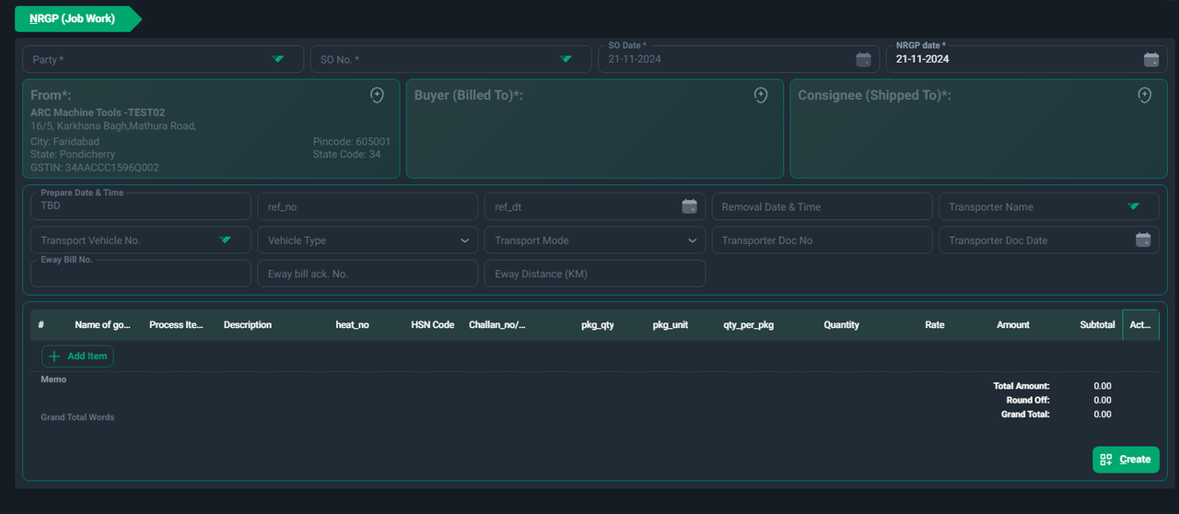Focus the Party input field
The width and height of the screenshot is (1179, 514).
tap(163, 59)
